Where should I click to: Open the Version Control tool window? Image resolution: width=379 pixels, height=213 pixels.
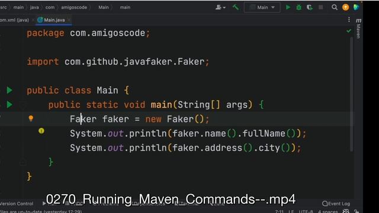click(17, 204)
